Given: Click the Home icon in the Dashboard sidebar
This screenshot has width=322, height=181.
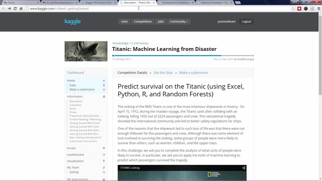Looking at the screenshot, I should [x=104, y=81].
